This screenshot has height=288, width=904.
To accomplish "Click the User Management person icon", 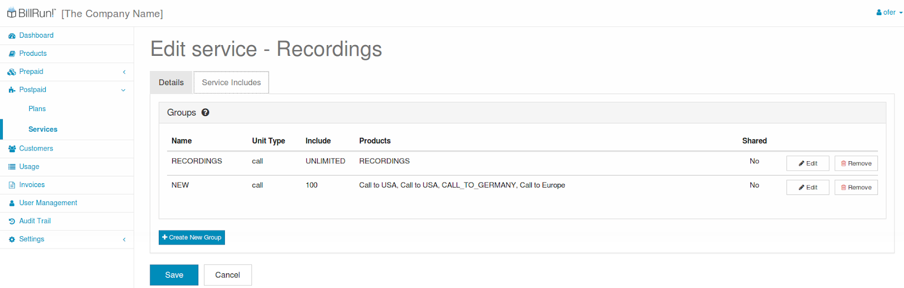I will [x=12, y=203].
